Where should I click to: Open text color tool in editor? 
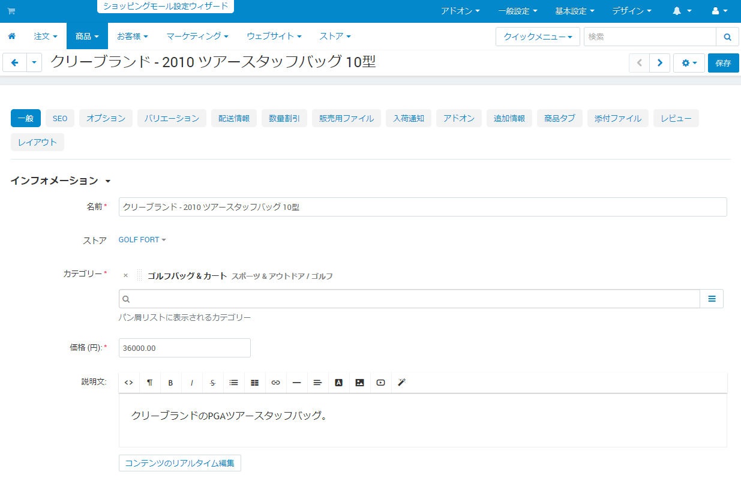point(338,383)
